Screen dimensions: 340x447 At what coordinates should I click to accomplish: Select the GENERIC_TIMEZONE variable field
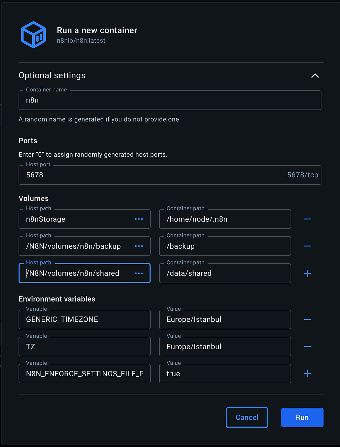click(x=84, y=319)
